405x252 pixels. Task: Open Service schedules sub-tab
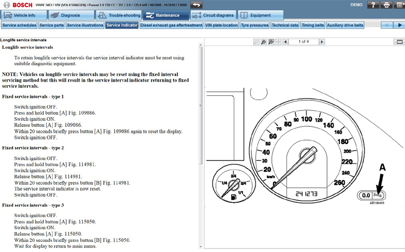[19, 25]
